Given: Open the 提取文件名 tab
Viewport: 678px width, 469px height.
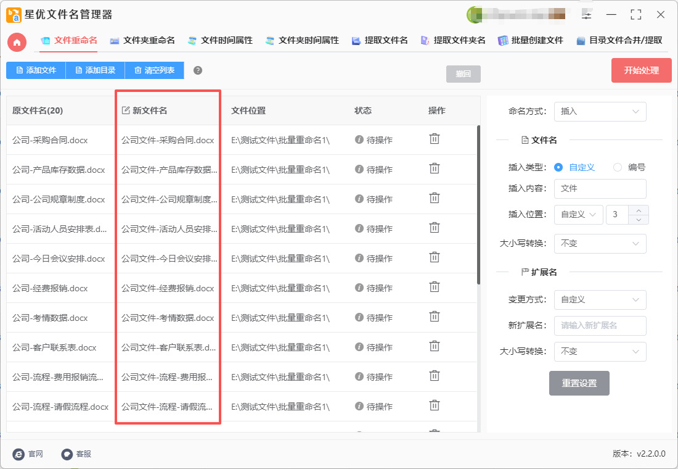Looking at the screenshot, I should pos(380,41).
